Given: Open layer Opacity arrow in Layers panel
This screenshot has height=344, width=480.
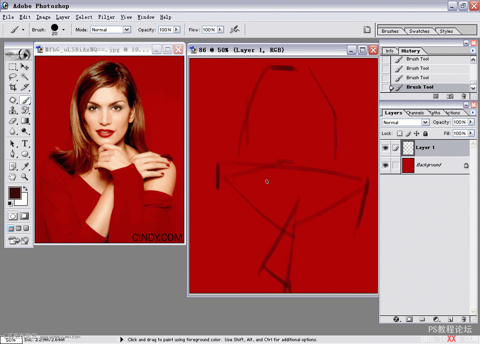Looking at the screenshot, I should click(x=471, y=122).
